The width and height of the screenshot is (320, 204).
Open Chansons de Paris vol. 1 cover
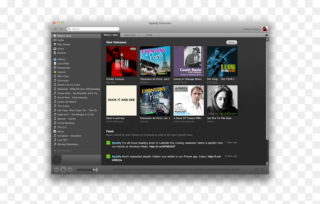pyautogui.click(x=155, y=100)
